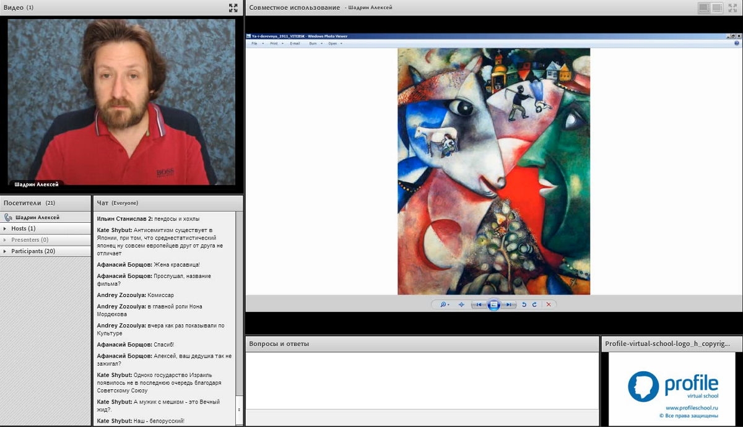Click the presenter's webcam video feed

click(x=121, y=102)
